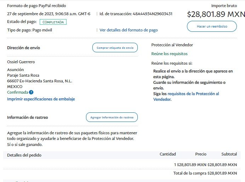The width and height of the screenshot is (245, 182).
Task: Click the Precio column header
Action: (201, 154)
